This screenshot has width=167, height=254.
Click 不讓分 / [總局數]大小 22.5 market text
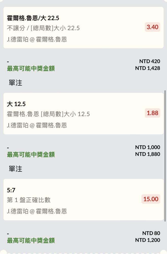point(43,28)
